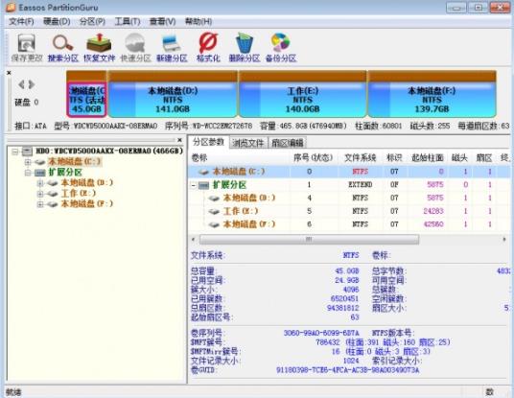Screen dimensions: 514x398
Task: Select the 本地磁盘(D:) row in partition table
Action: pos(349,198)
